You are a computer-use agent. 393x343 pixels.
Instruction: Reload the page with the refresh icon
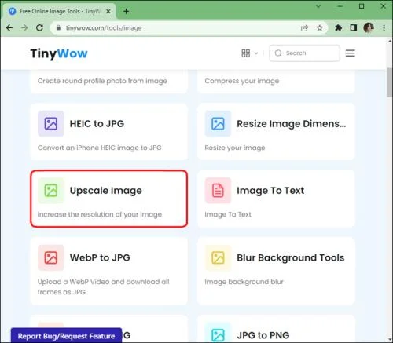tap(39, 27)
